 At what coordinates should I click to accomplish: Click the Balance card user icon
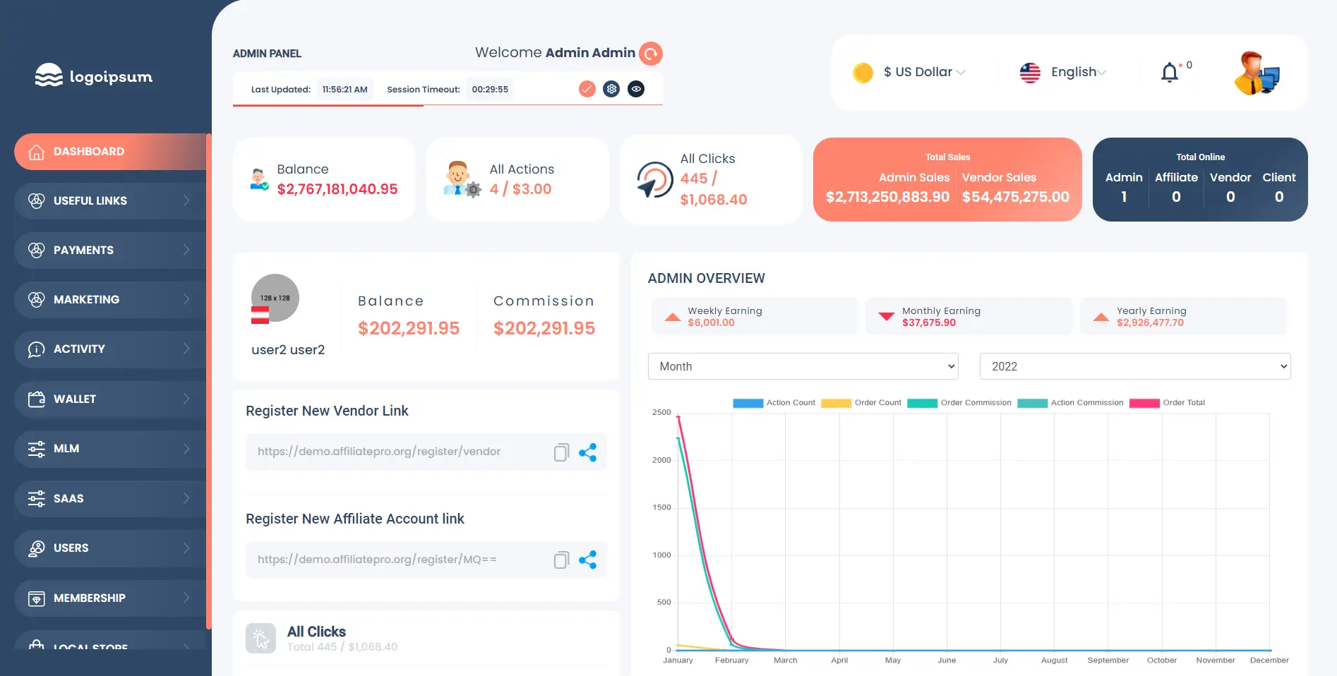coord(259,180)
